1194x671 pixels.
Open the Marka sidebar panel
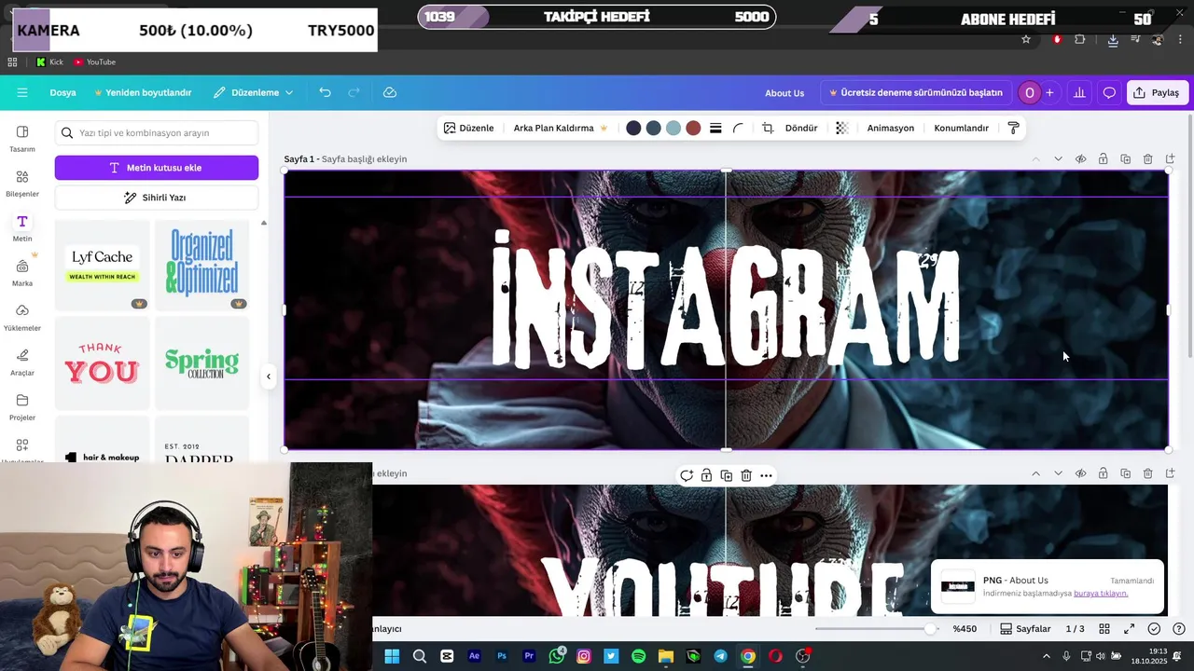coord(22,272)
